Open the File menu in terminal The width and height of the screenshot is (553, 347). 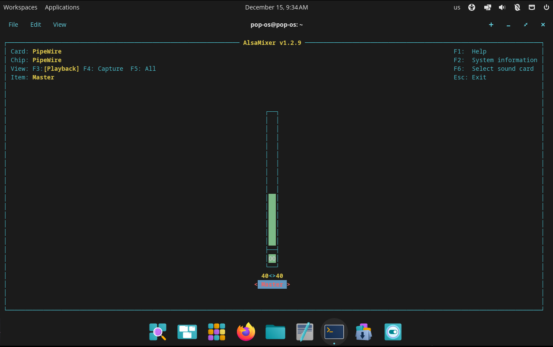click(x=13, y=25)
